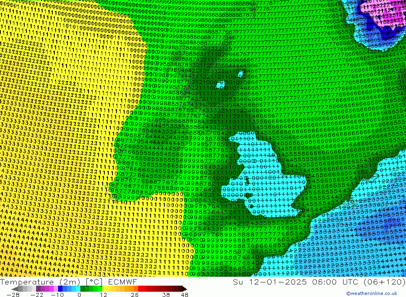Click the yellow swatch right of 12
Screen dimensions: 406x297
[x=105, y=289]
